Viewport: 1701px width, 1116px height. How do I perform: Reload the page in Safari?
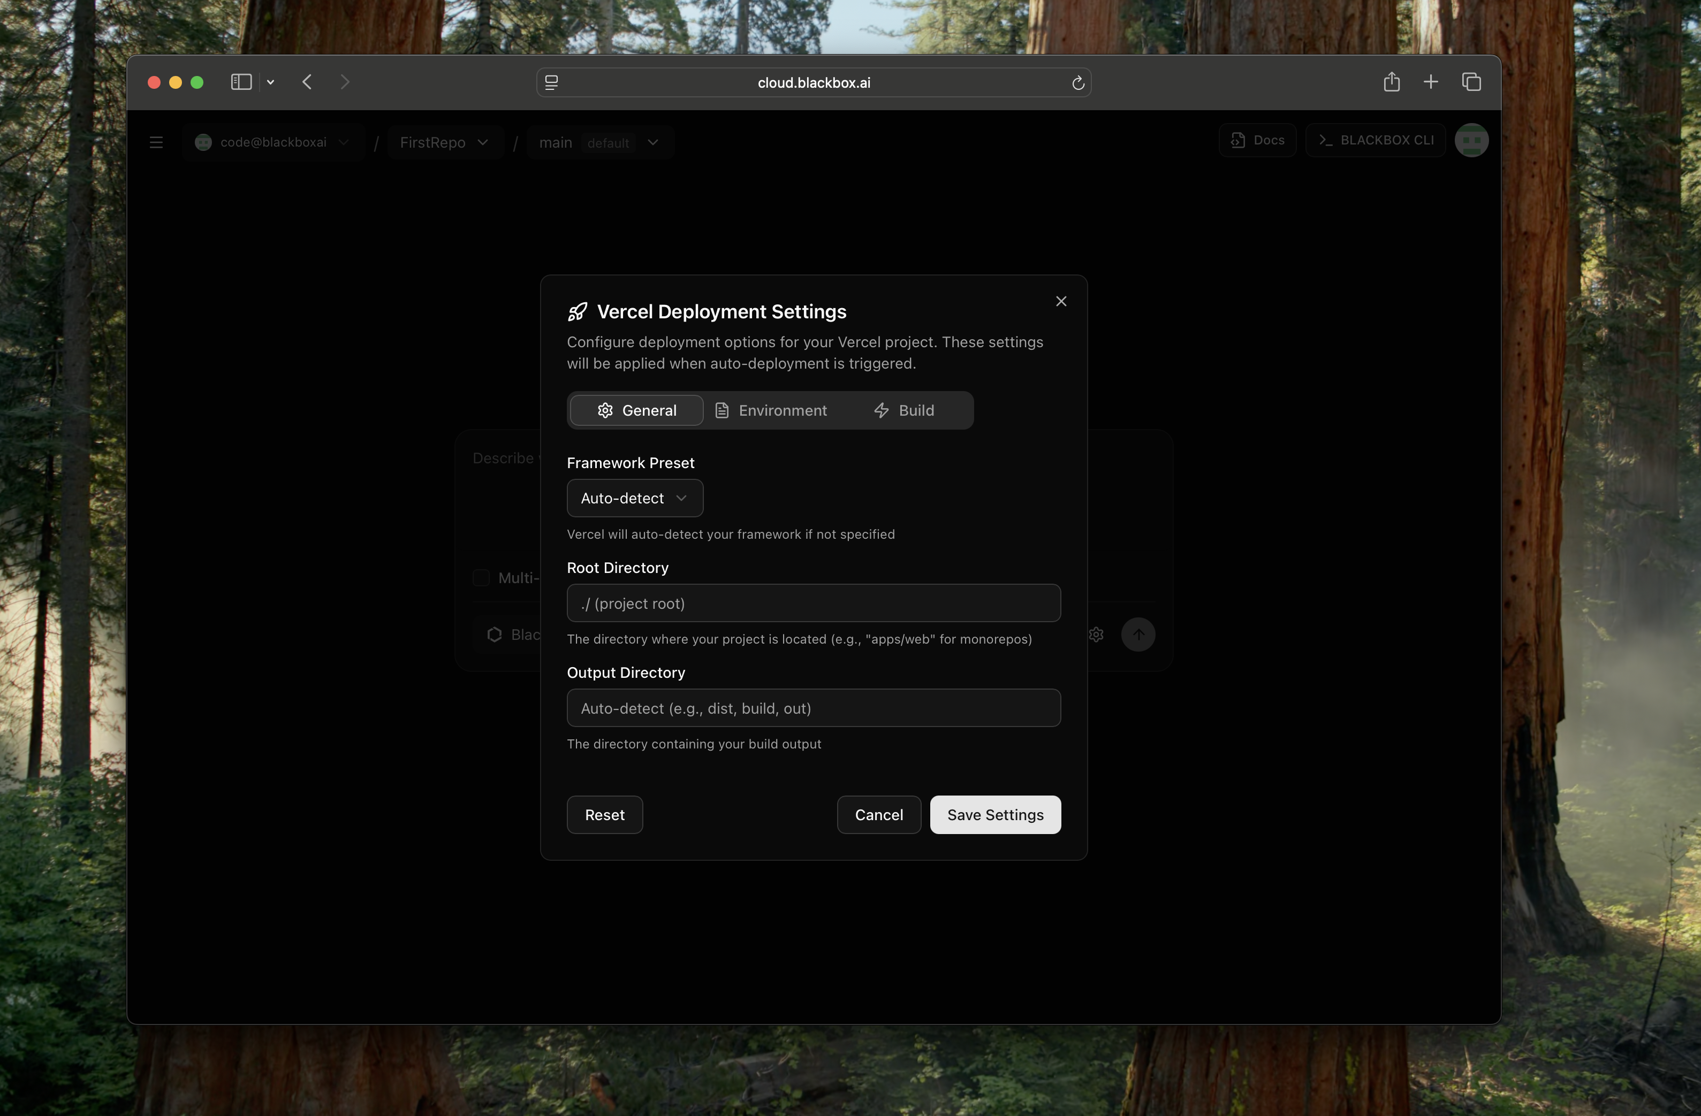click(1078, 83)
